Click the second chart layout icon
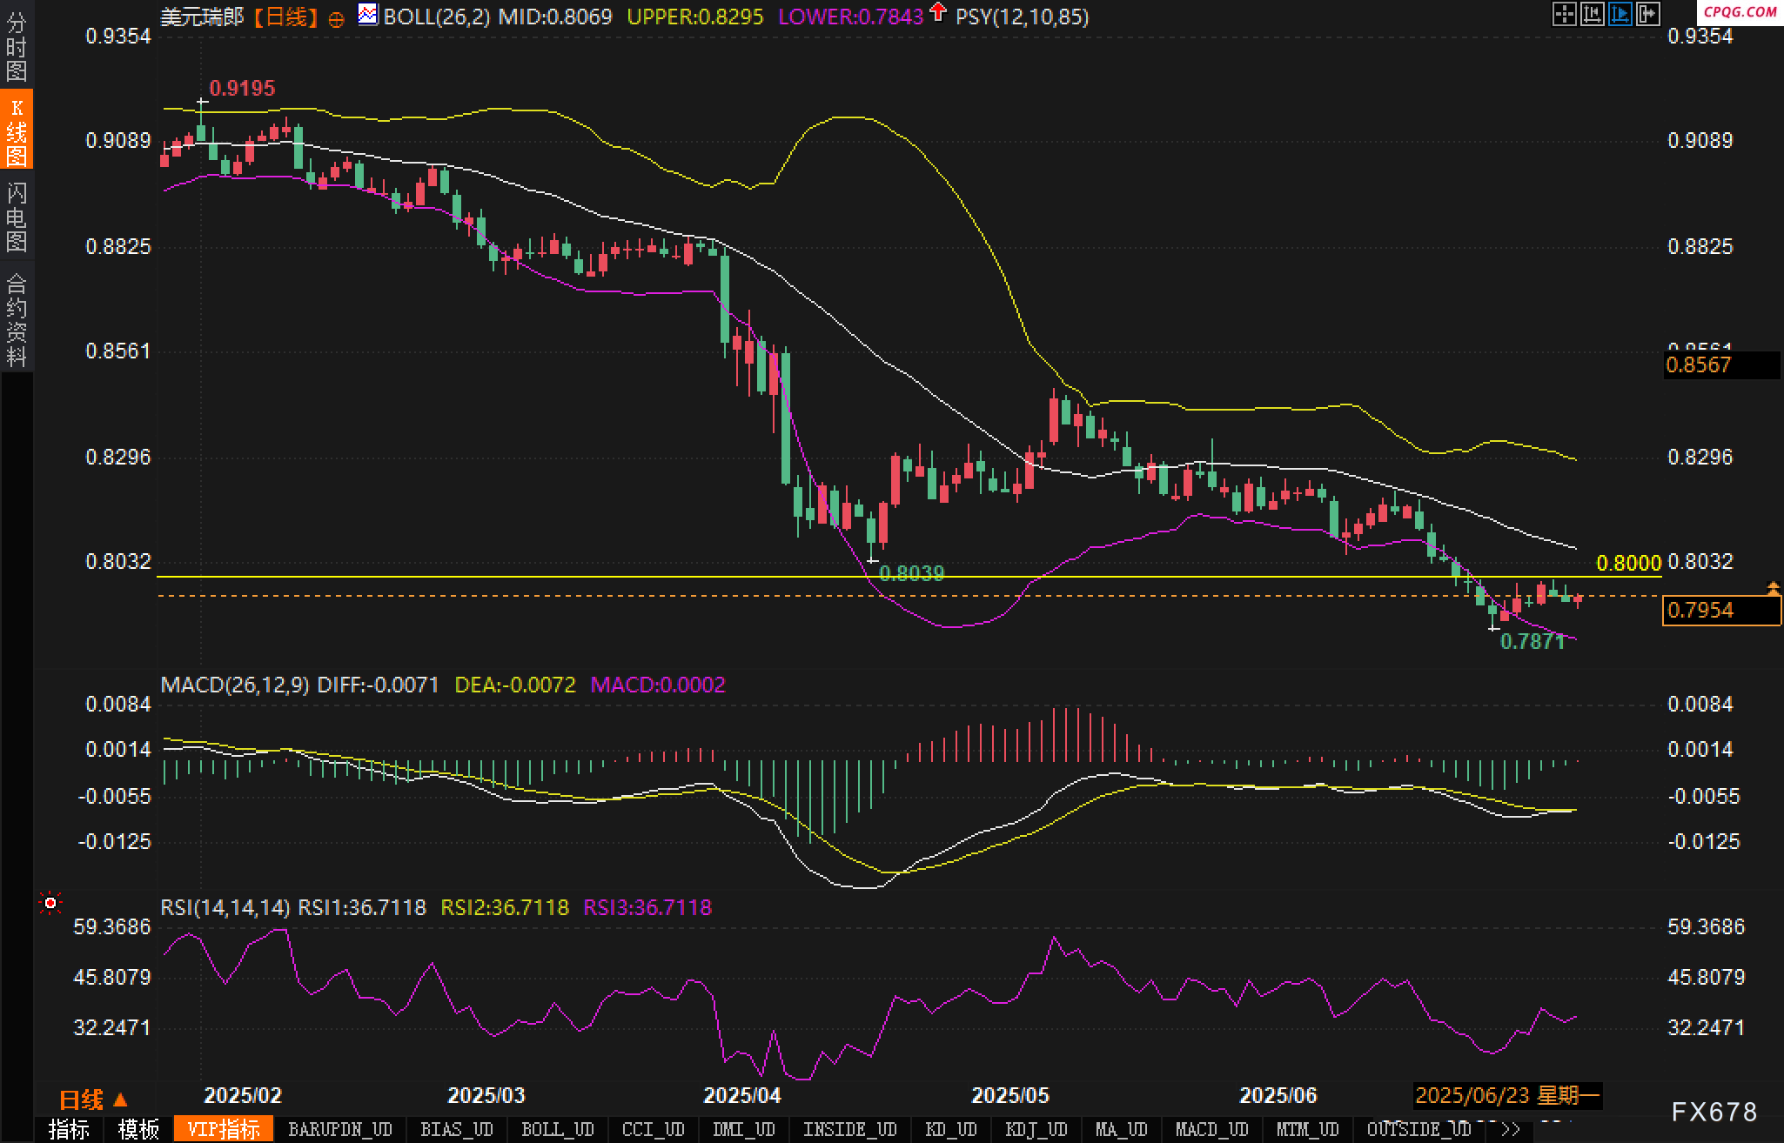The width and height of the screenshot is (1784, 1143). coord(1592,14)
